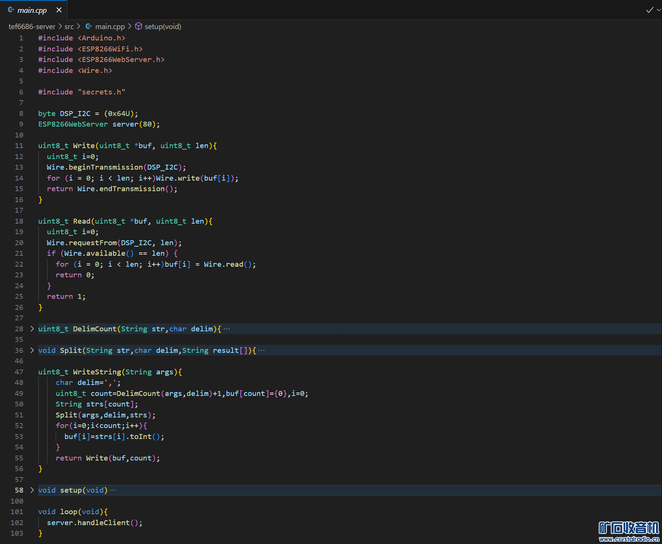Place cursor on '#include <ESP8266WebServer.h>'
This screenshot has width=662, height=544.
click(101, 60)
